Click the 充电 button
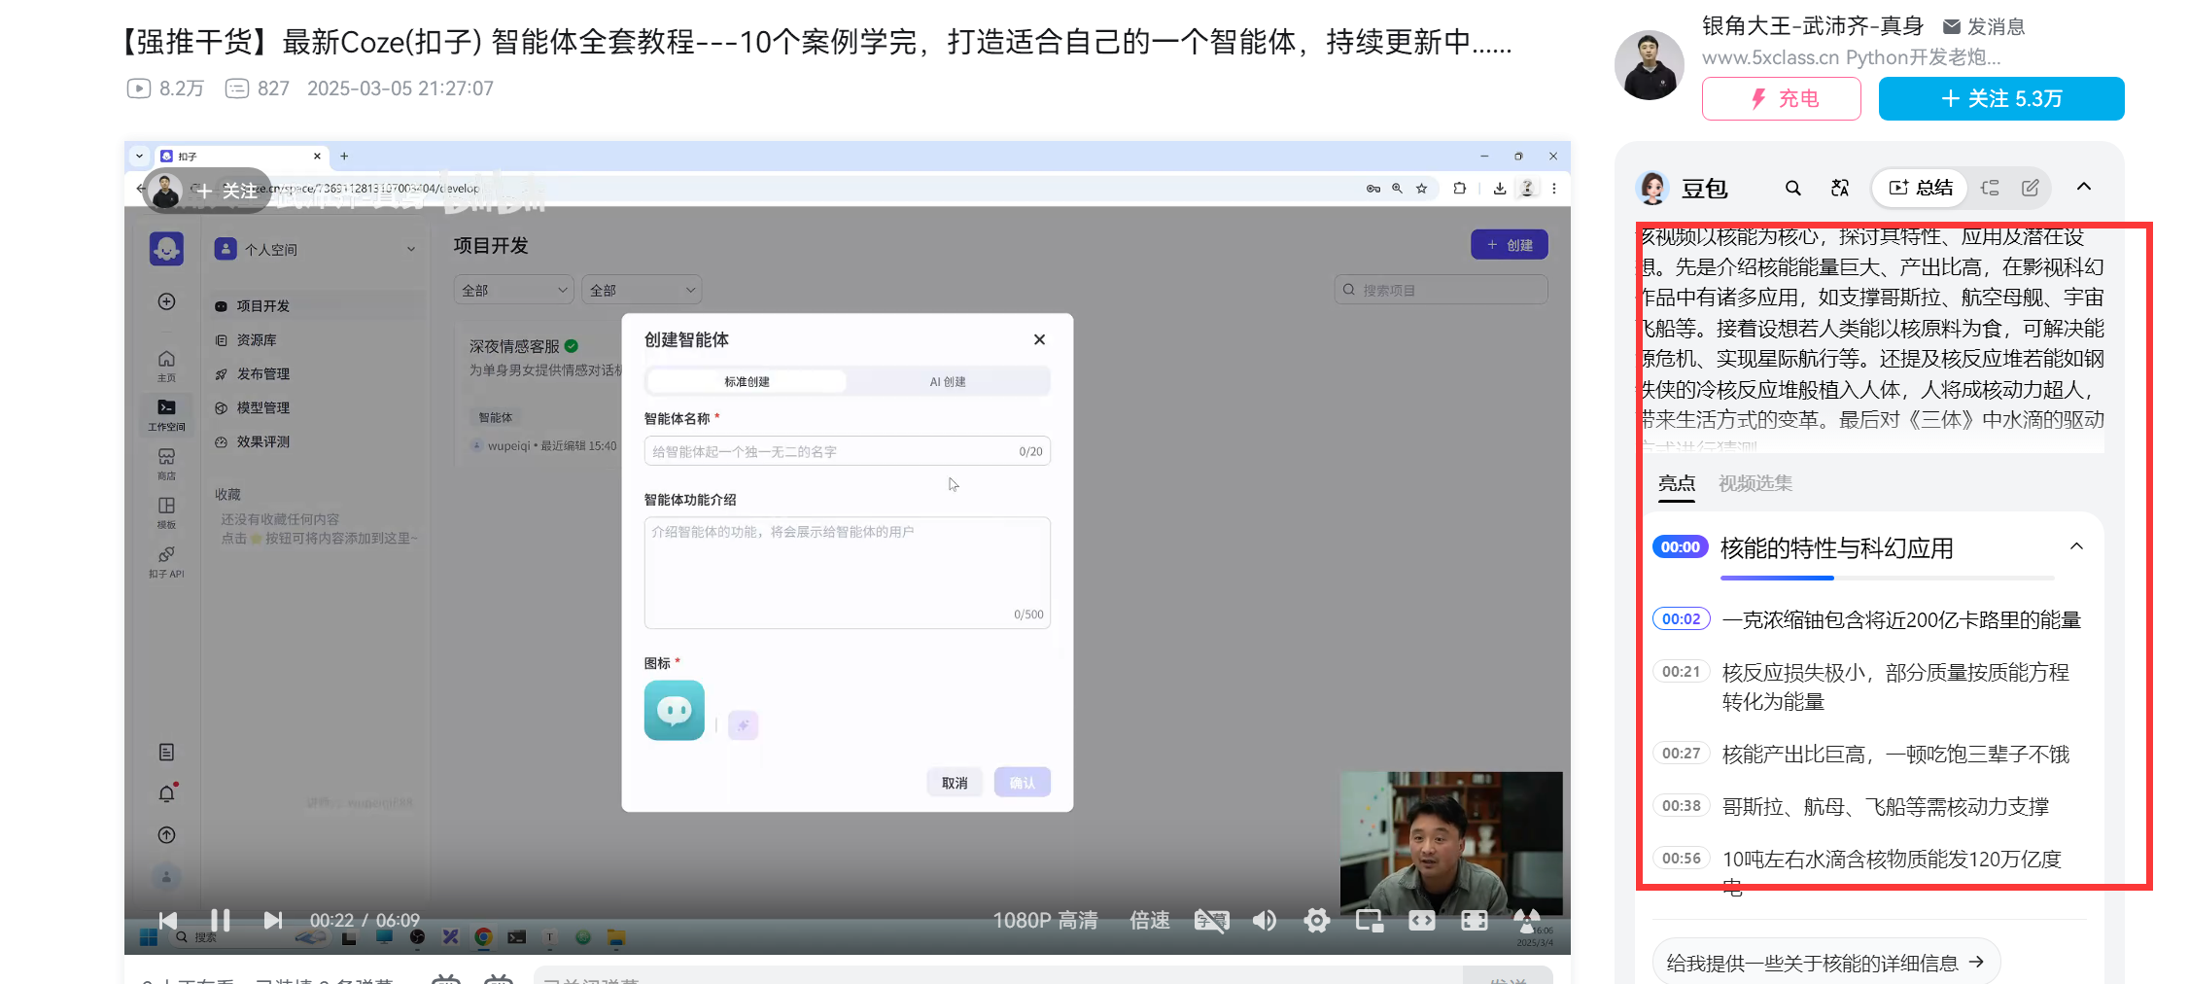 [1782, 98]
